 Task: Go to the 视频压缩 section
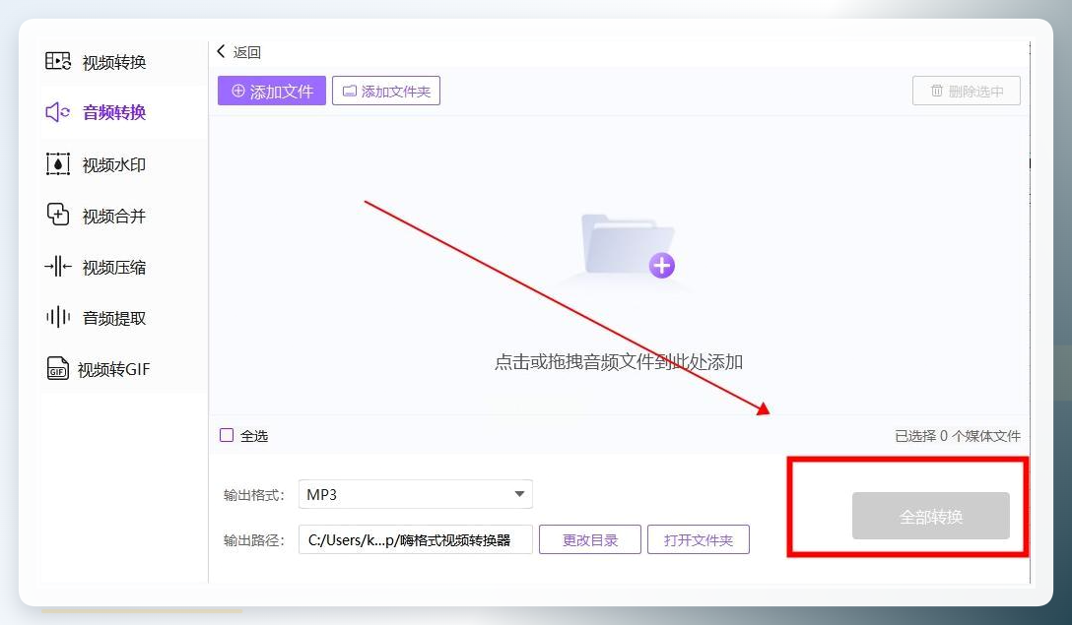click(123, 267)
